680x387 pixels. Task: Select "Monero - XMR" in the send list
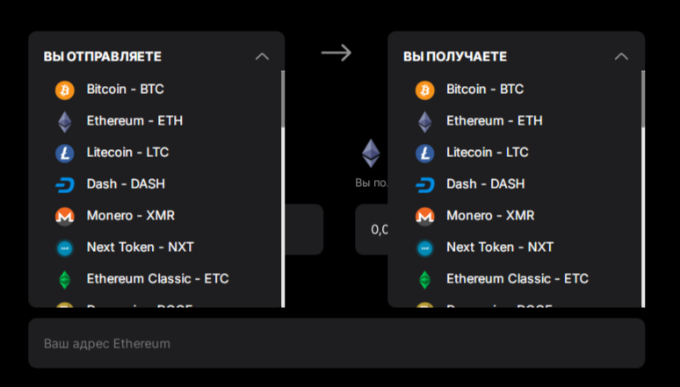coord(130,216)
